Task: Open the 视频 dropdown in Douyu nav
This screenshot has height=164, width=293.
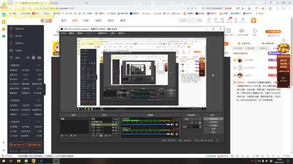Action: (x=99, y=20)
